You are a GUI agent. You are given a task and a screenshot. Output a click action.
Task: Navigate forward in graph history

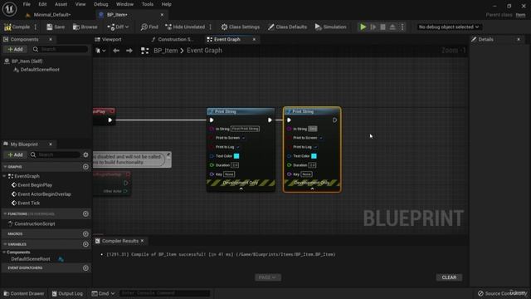(129, 51)
